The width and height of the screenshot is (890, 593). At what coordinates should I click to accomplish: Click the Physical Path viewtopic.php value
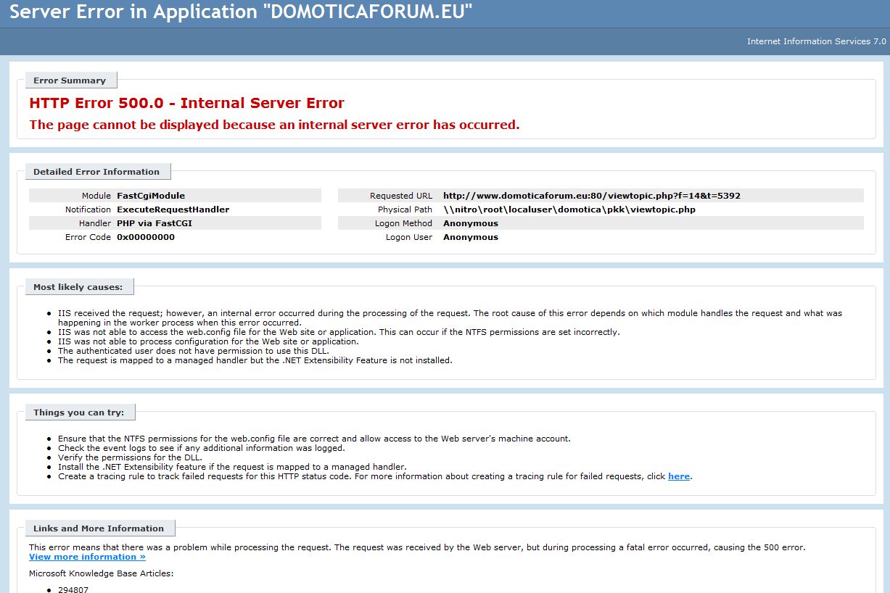(x=569, y=210)
